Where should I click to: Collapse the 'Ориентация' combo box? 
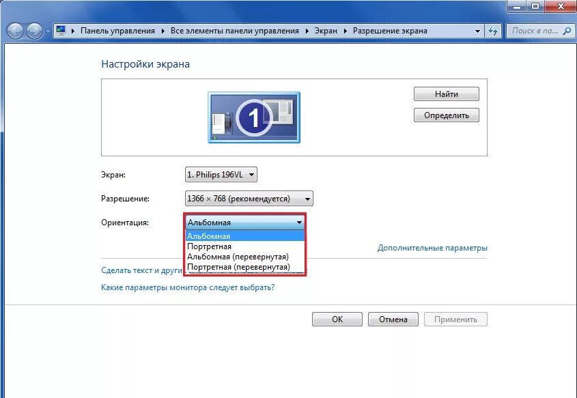[244, 222]
